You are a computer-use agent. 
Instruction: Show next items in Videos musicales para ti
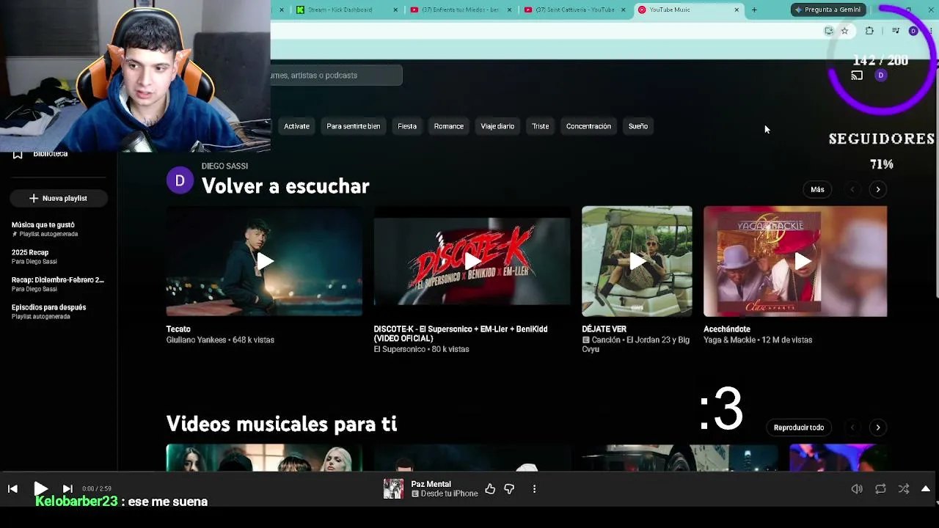pos(878,428)
